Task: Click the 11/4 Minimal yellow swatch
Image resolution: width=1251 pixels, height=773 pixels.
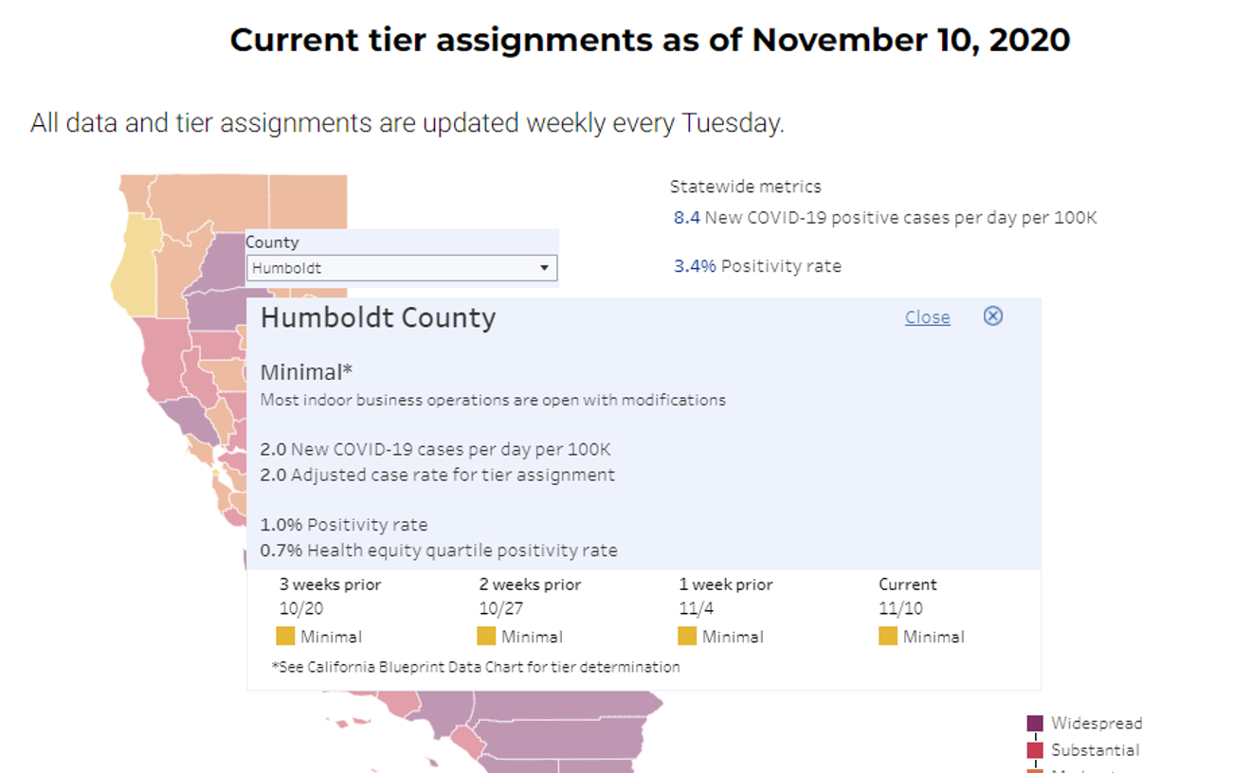Action: (x=687, y=637)
